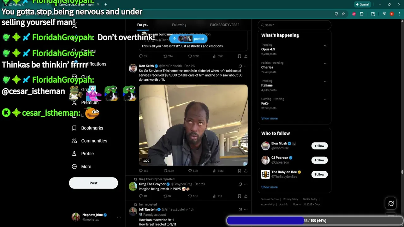The width and height of the screenshot is (404, 227).
Task: Like the Don Keith post with 58K likes
Action: pyautogui.click(x=193, y=171)
